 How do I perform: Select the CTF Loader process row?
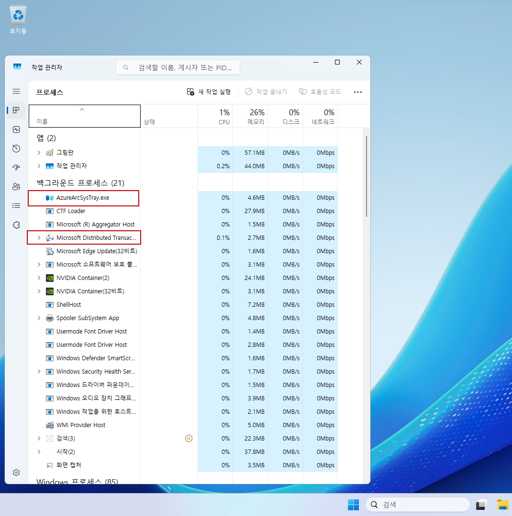(183, 211)
